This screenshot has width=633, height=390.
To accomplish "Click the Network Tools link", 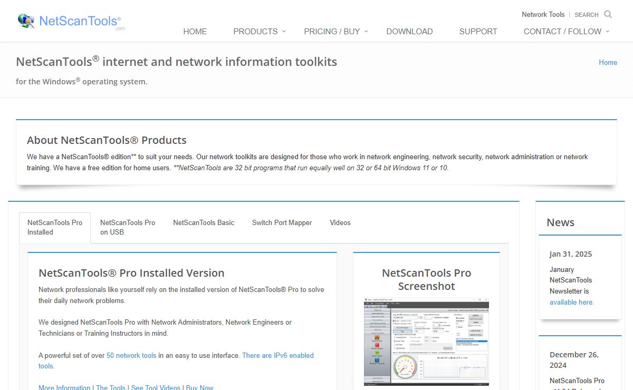I will pyautogui.click(x=543, y=14).
